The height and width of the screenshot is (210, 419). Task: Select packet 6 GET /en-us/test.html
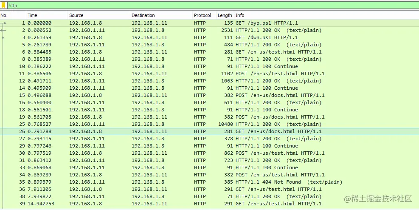click(210, 52)
